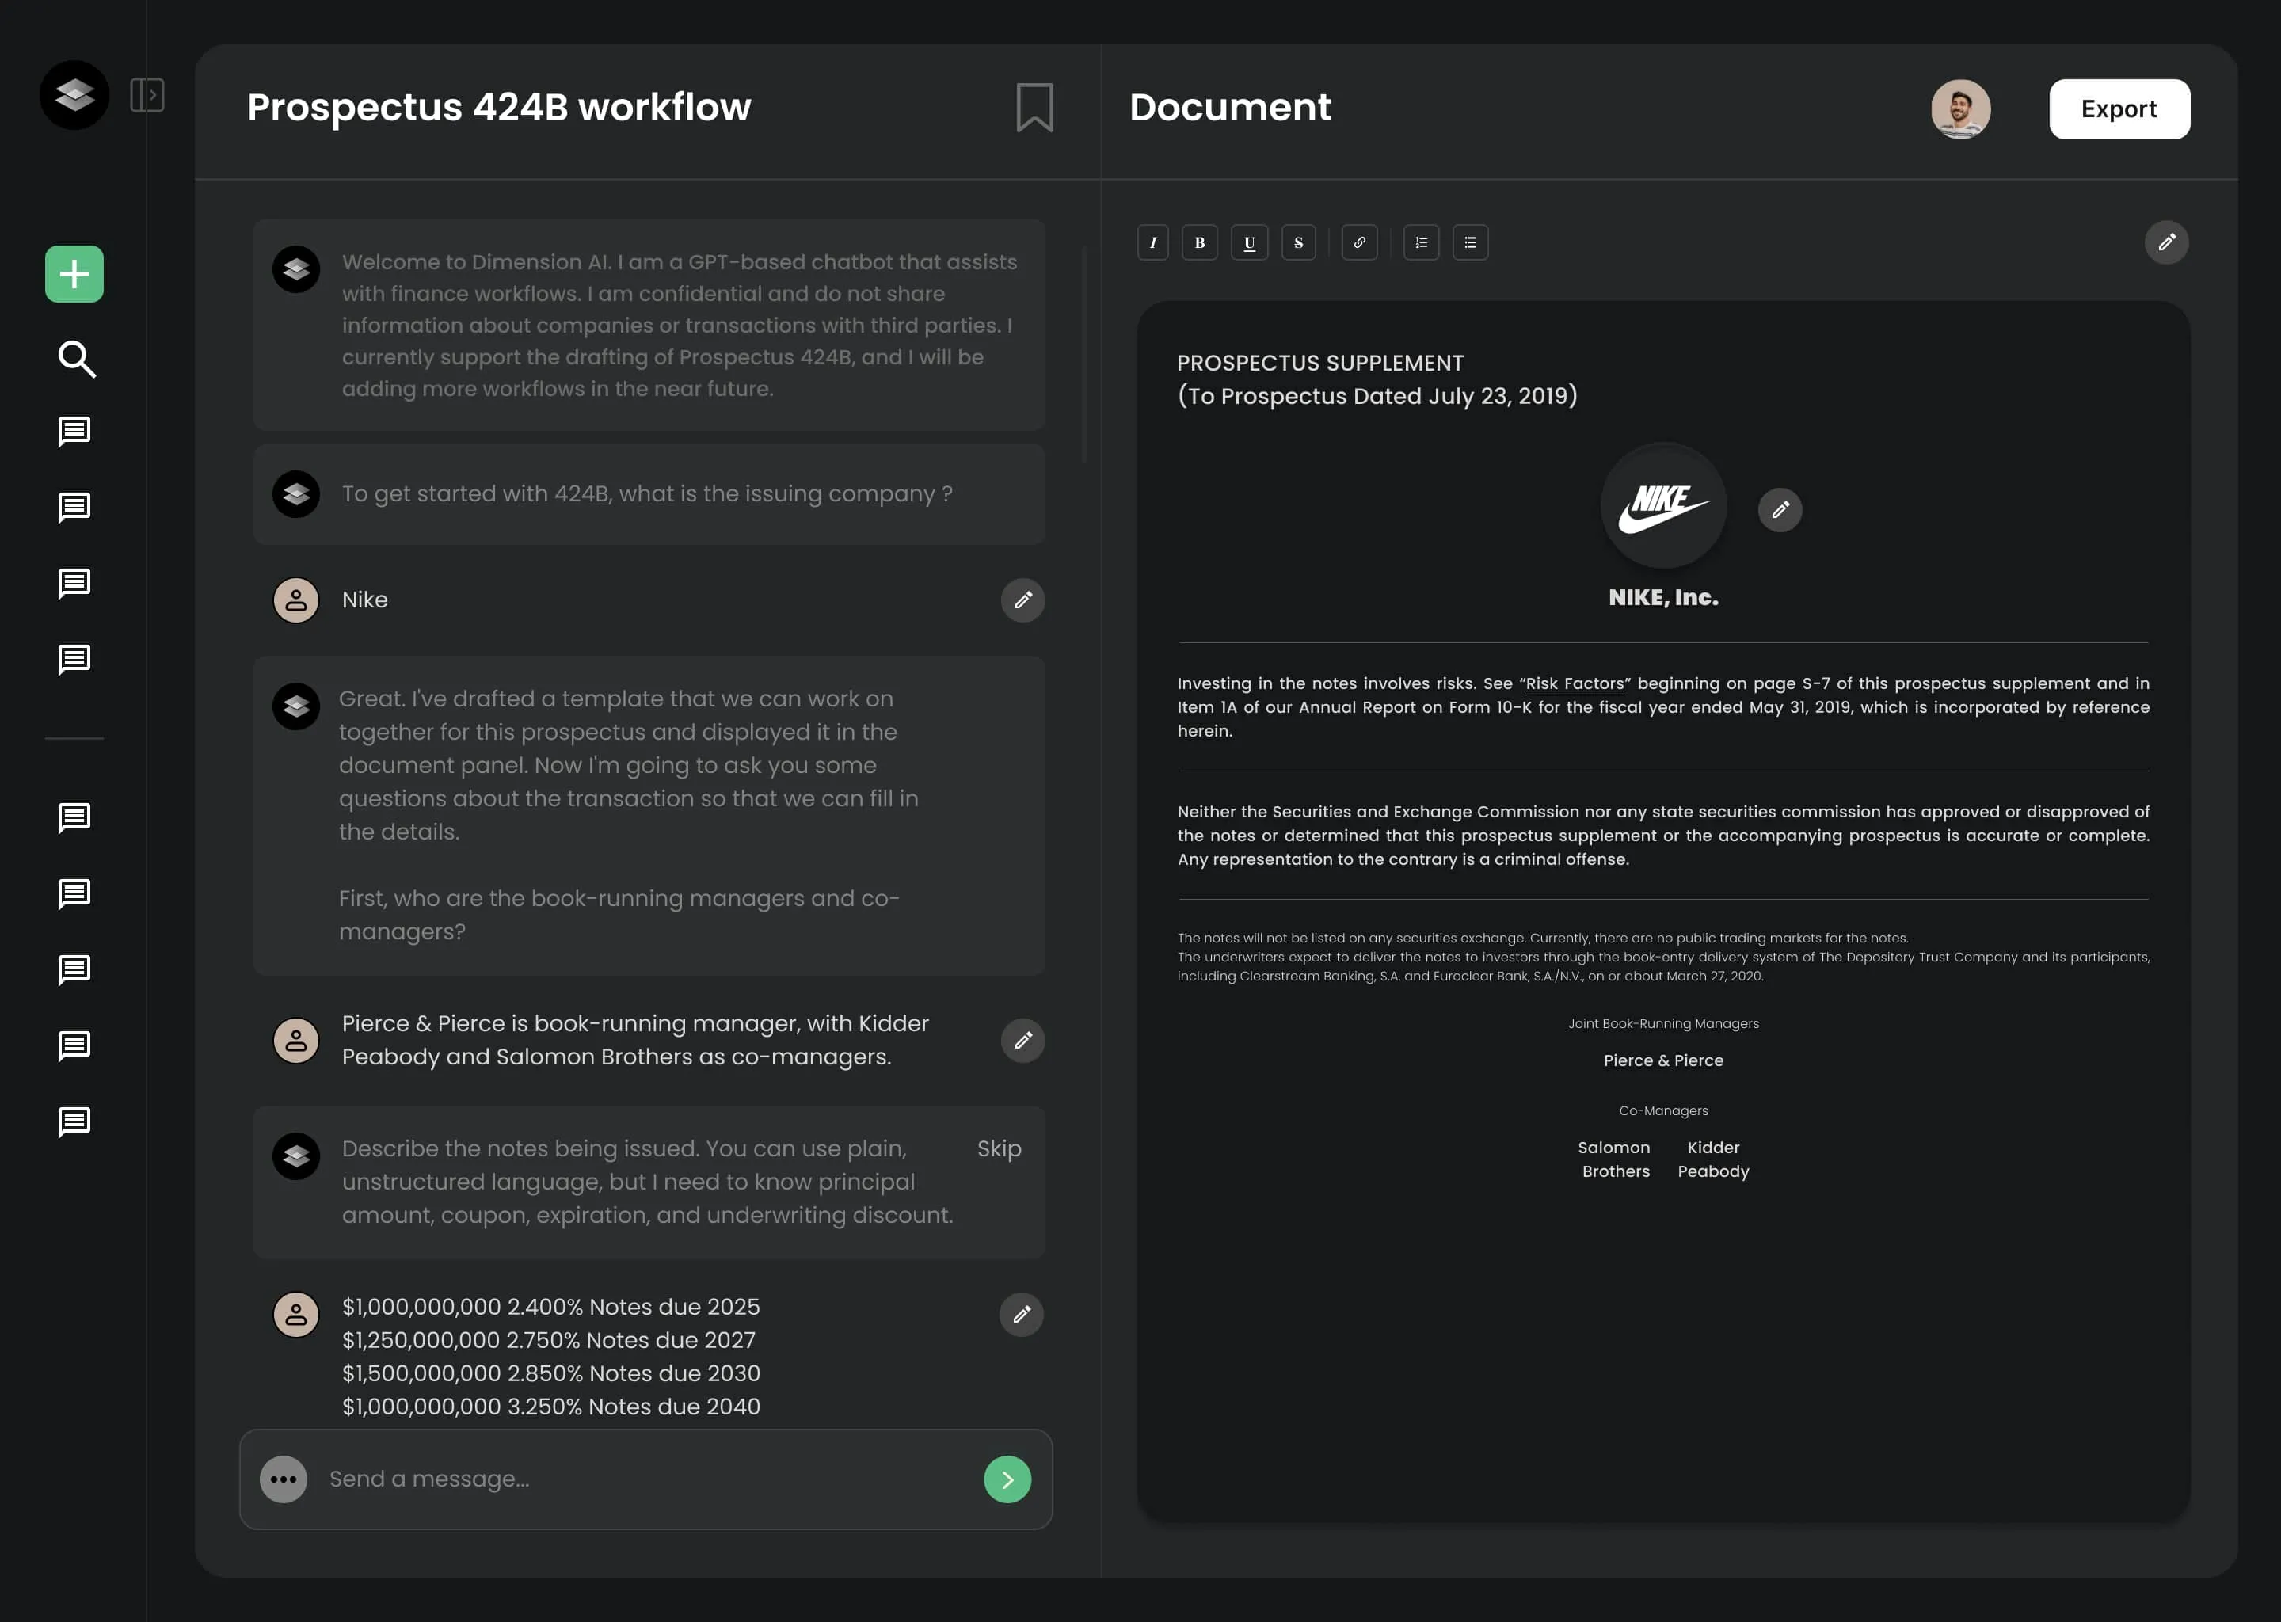Edit the Nike company response in chat
Image resolution: width=2281 pixels, height=1622 pixels.
[1022, 600]
